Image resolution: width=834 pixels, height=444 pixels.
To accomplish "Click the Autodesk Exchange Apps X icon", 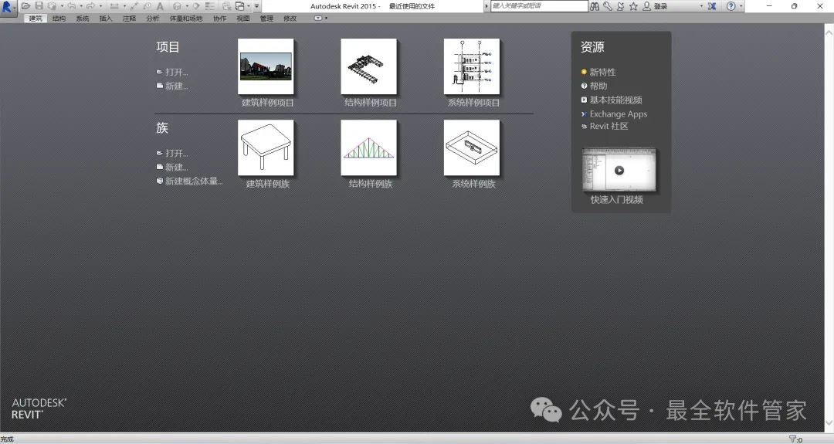I will tap(712, 6).
